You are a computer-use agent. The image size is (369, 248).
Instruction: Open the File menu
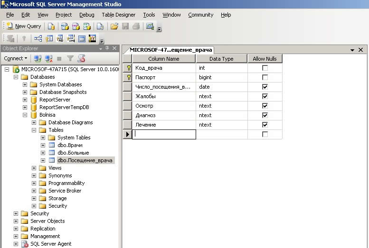pyautogui.click(x=10, y=15)
